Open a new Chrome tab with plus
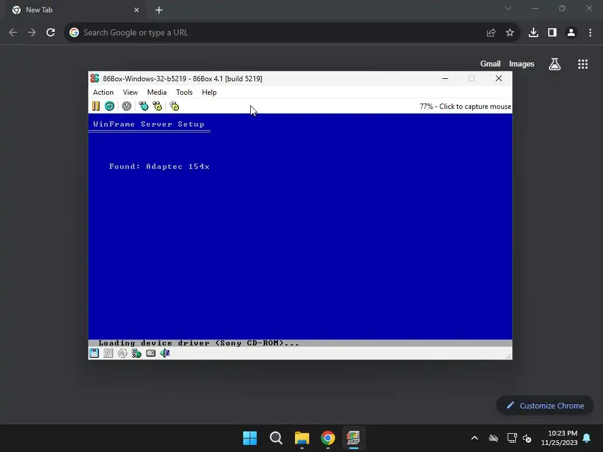 tap(159, 10)
